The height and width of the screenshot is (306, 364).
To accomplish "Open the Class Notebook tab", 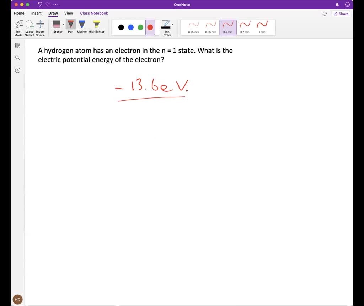I will [x=94, y=13].
